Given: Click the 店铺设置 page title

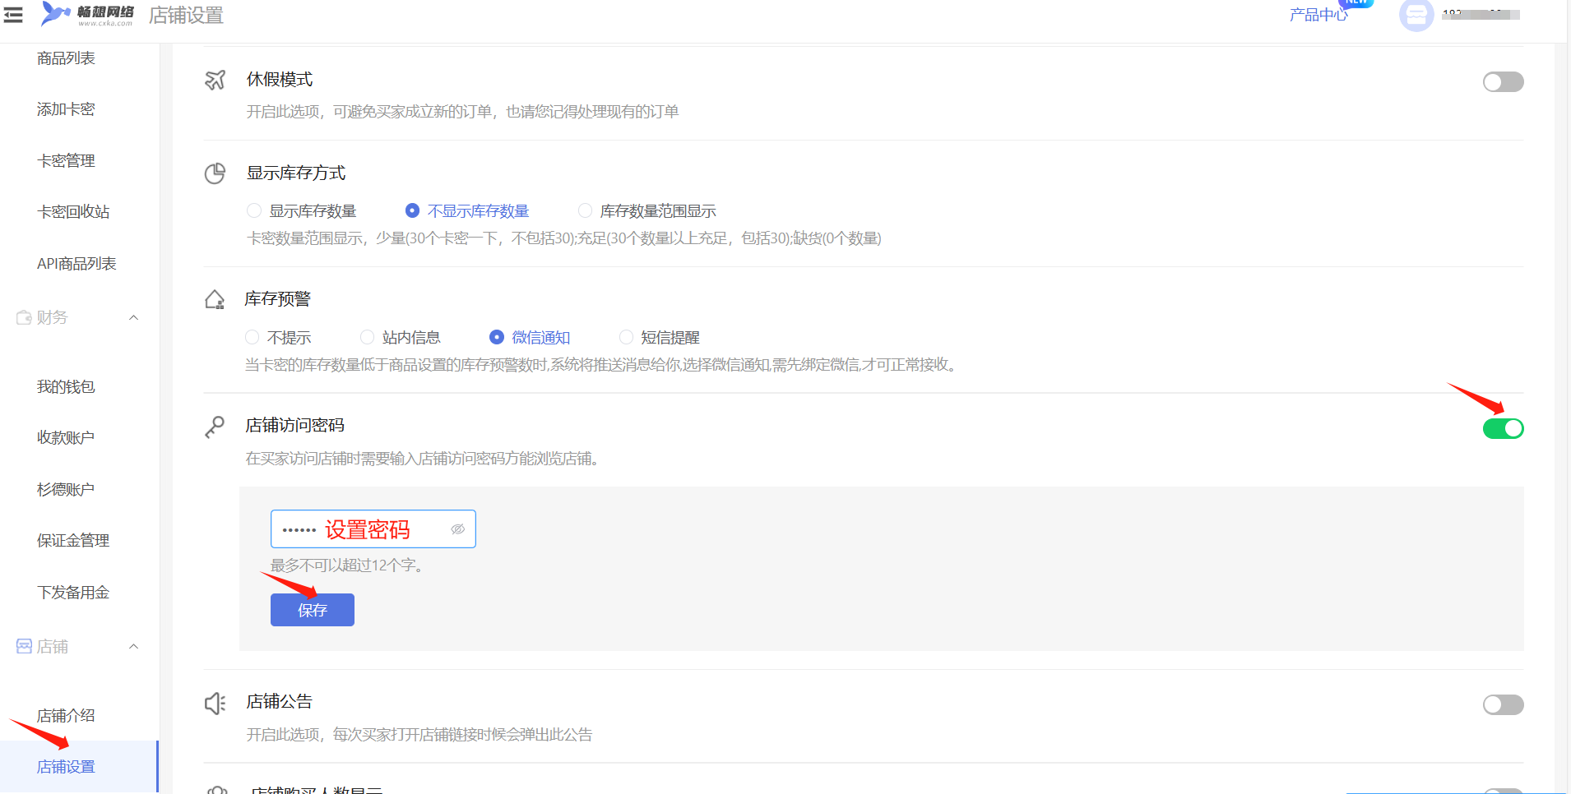Looking at the screenshot, I should point(186,16).
